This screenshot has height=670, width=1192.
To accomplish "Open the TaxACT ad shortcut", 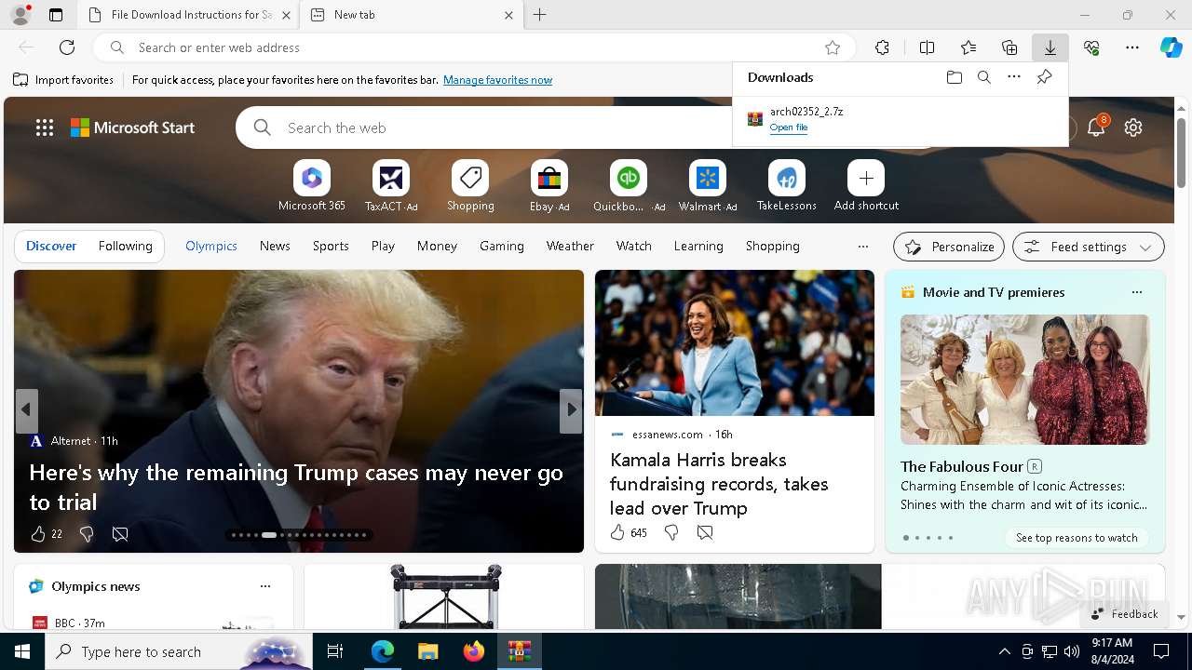I will tap(391, 186).
